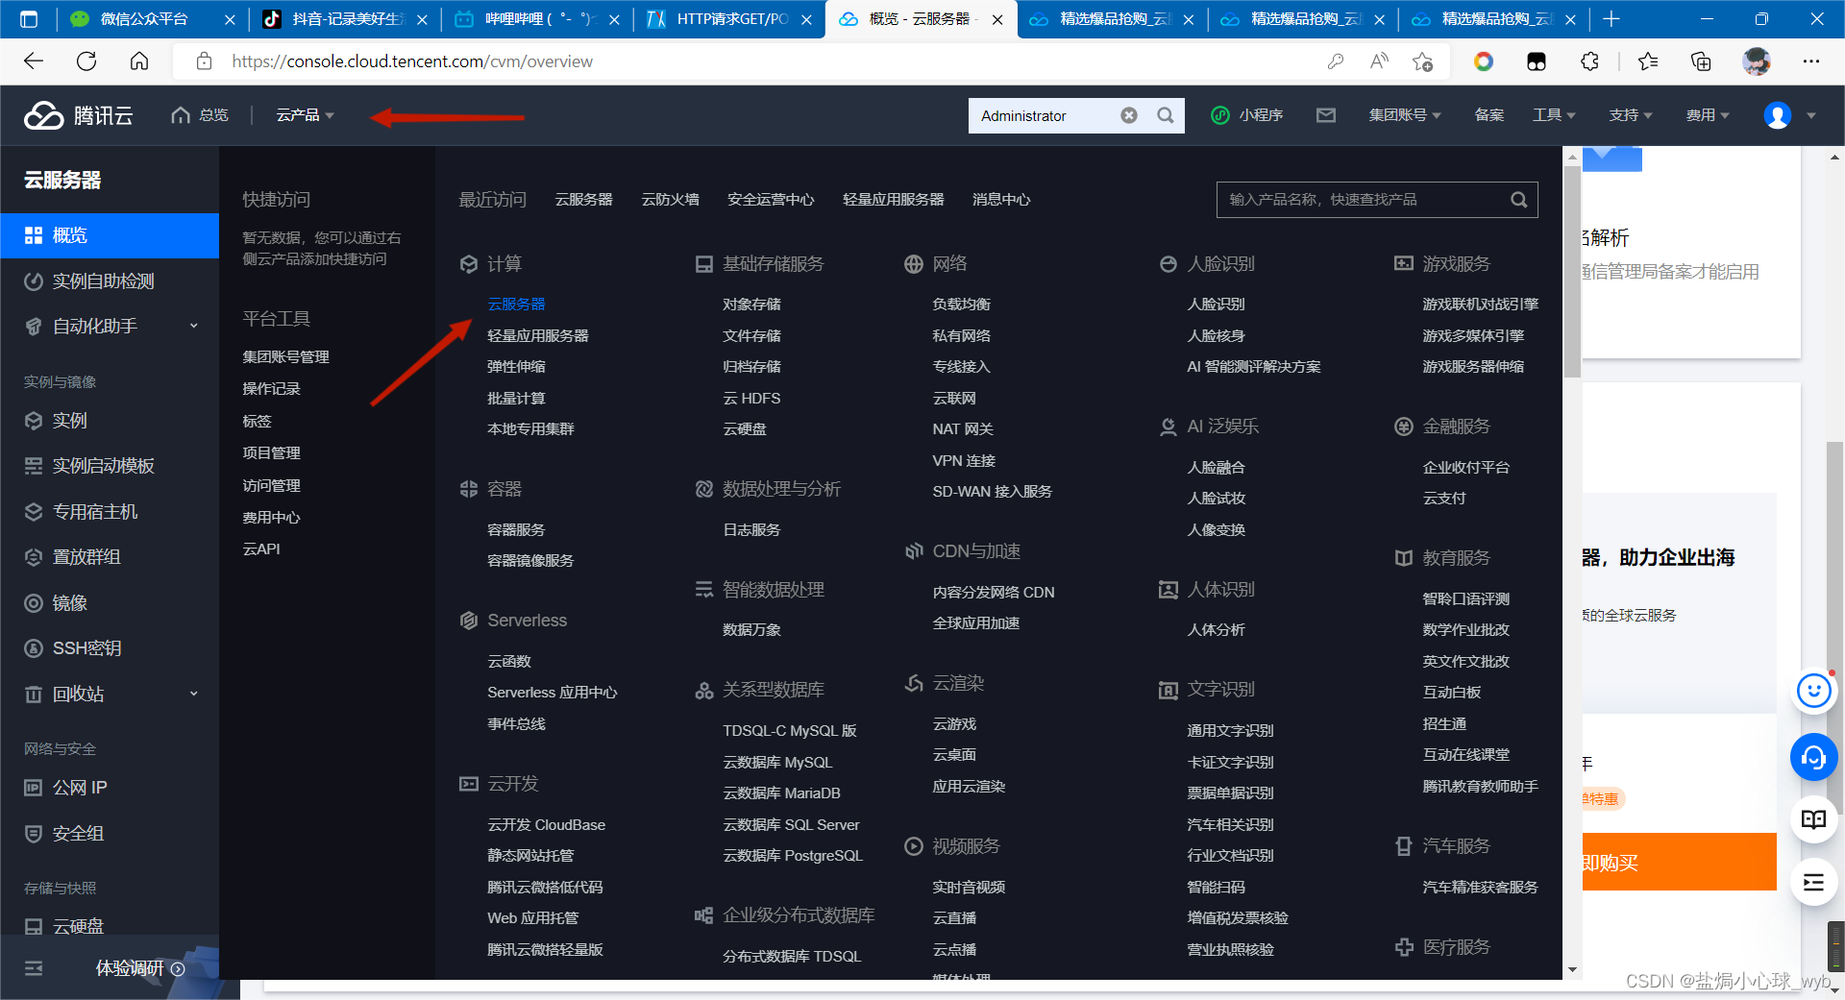The image size is (1845, 1000).
Task: Click the product search magnifier icon
Action: click(x=1518, y=200)
